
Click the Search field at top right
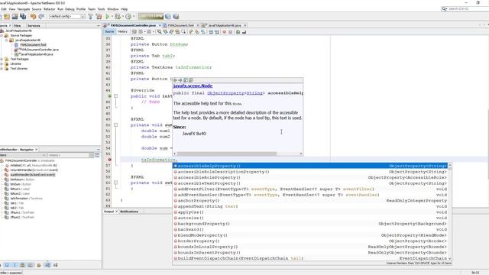pyautogui.click(x=465, y=8)
